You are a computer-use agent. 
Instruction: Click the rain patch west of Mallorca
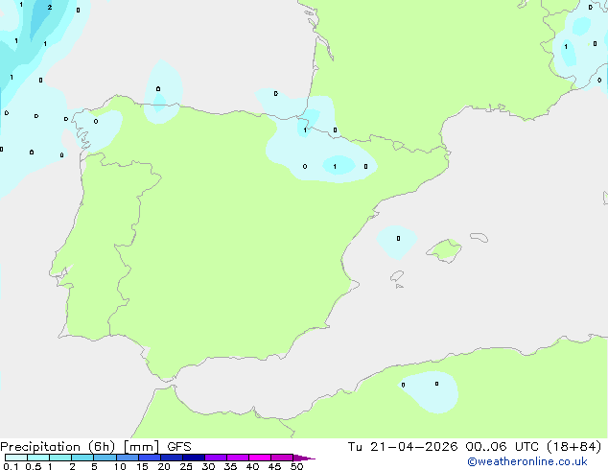(397, 243)
